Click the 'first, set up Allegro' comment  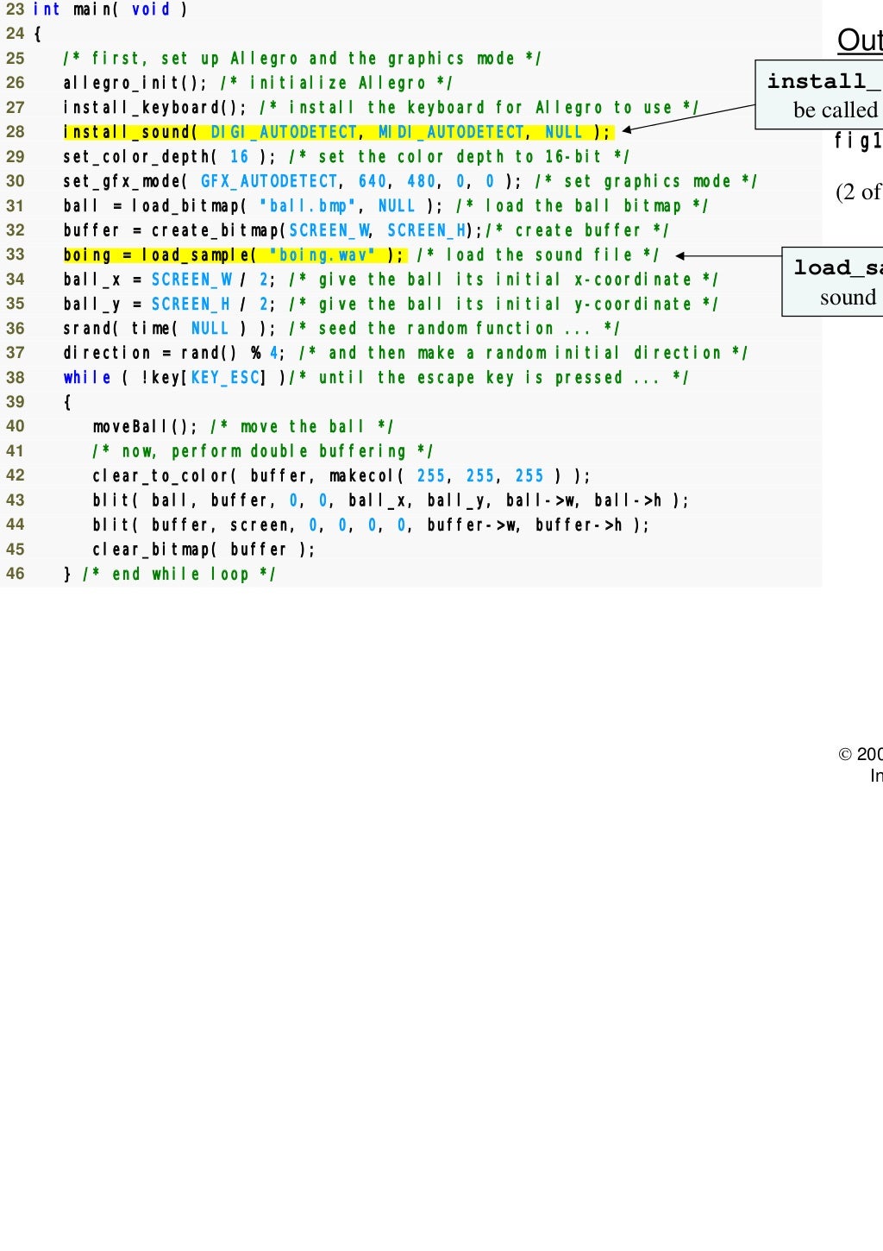click(302, 59)
